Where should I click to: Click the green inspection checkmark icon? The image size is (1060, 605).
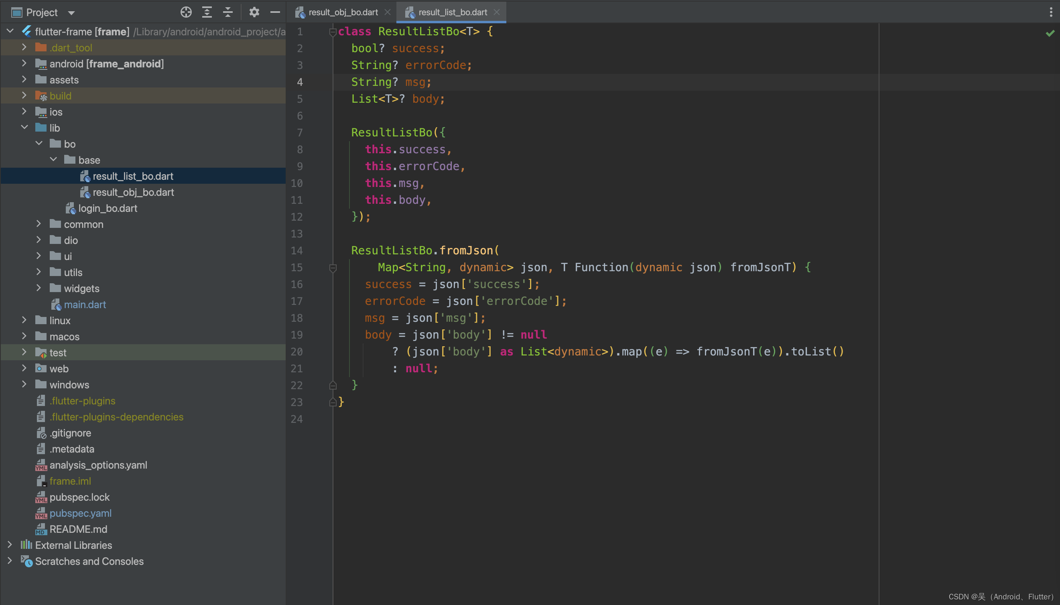coord(1050,33)
